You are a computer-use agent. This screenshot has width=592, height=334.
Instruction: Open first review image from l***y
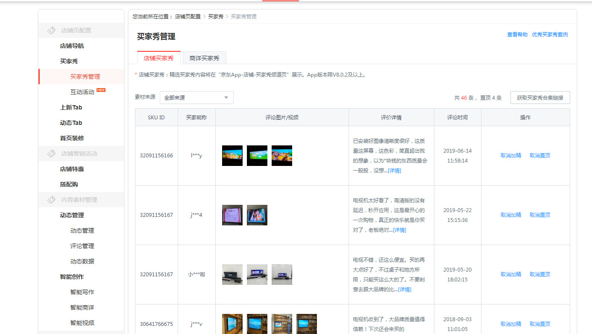tap(232, 156)
